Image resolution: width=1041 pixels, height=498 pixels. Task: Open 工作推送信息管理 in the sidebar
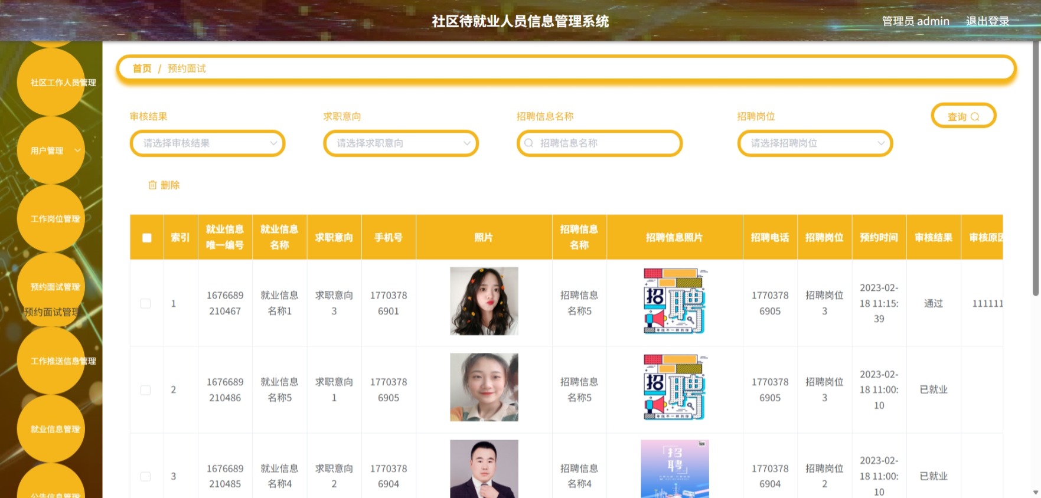coord(51,361)
